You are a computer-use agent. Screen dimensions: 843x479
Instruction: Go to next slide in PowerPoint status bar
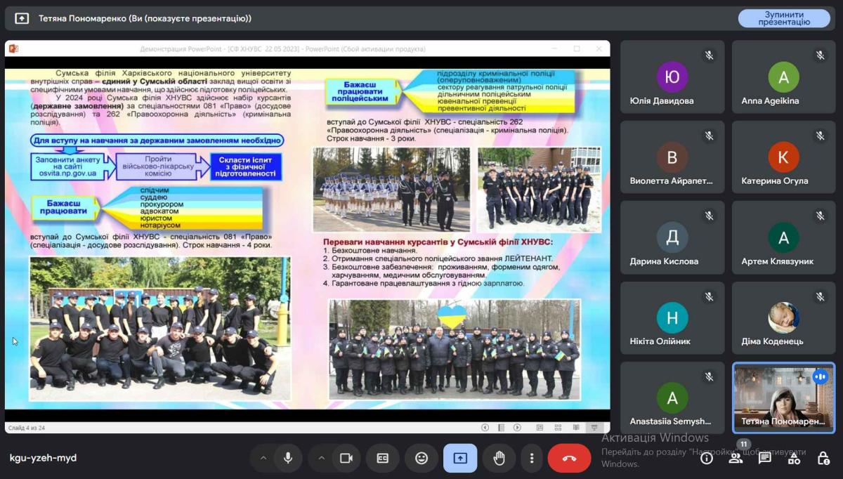pyautogui.click(x=517, y=427)
